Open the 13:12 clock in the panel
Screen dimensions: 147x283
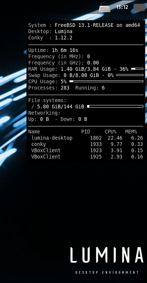[x=122, y=7]
